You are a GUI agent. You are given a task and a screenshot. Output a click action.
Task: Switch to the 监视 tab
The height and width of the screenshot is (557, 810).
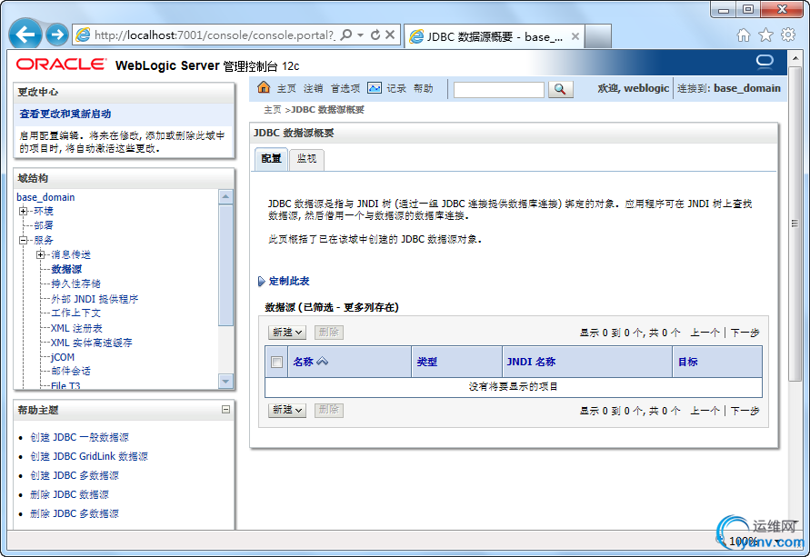[x=307, y=159]
